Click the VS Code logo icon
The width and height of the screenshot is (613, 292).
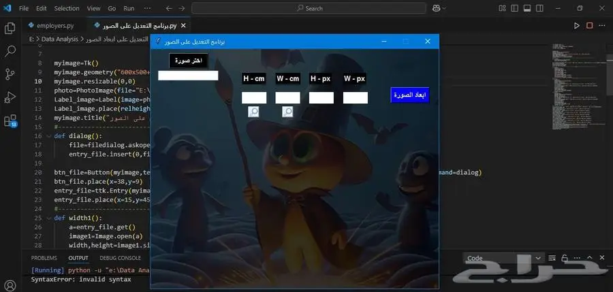pos(7,8)
